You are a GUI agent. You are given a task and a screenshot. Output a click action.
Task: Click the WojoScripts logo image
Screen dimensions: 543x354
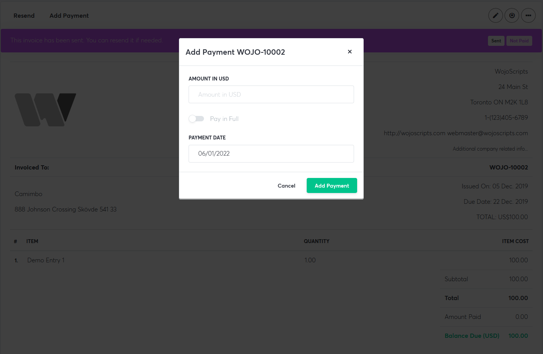pos(45,110)
